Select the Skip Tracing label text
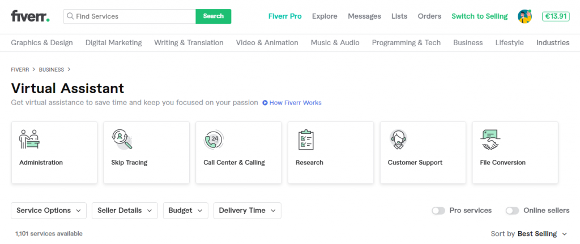 [129, 163]
